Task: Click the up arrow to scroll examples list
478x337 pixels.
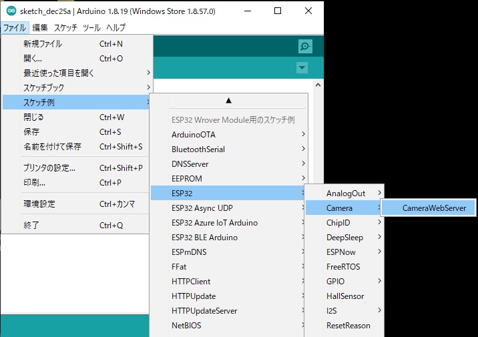Action: (x=228, y=101)
